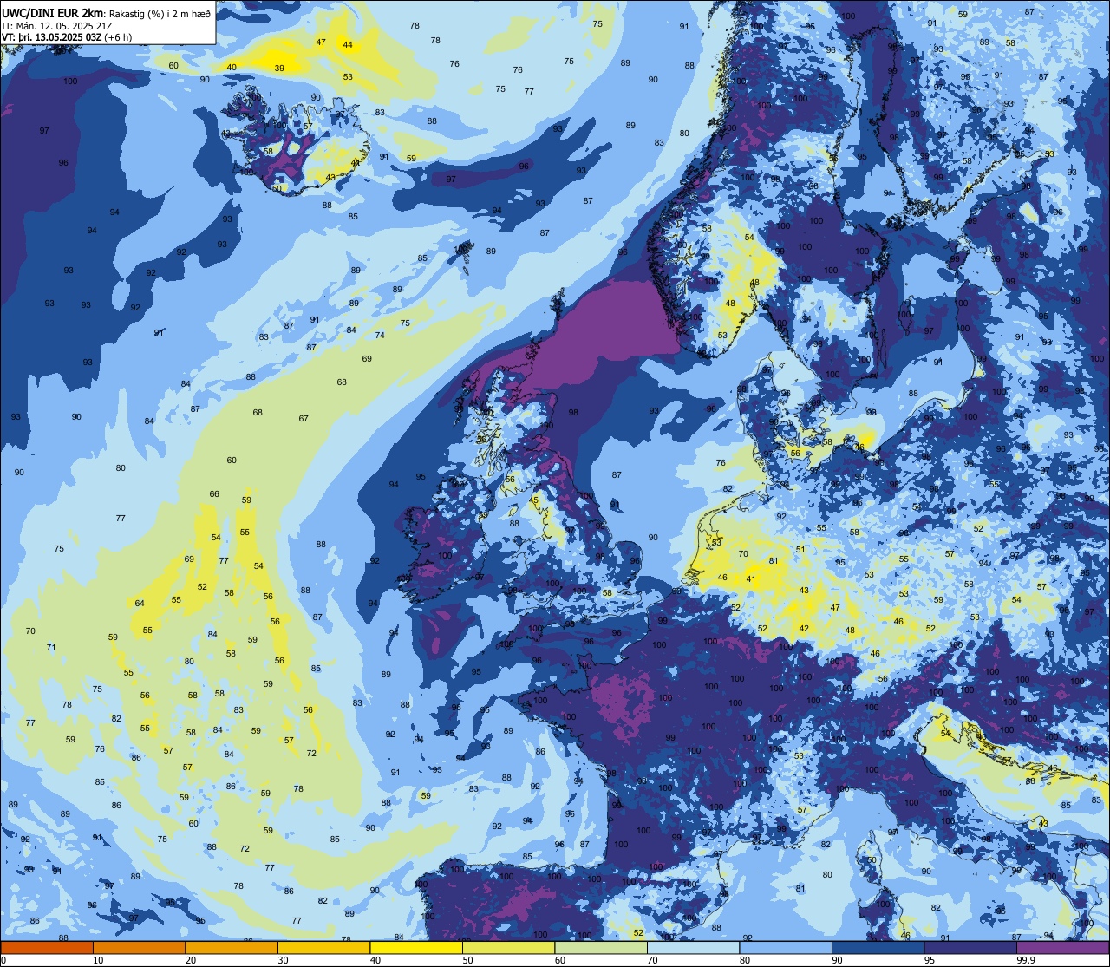
Task: Click the "99.9" label under the color bar
Action: point(1027,960)
